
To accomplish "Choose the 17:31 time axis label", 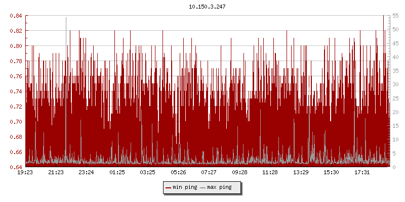I will coord(362,173).
